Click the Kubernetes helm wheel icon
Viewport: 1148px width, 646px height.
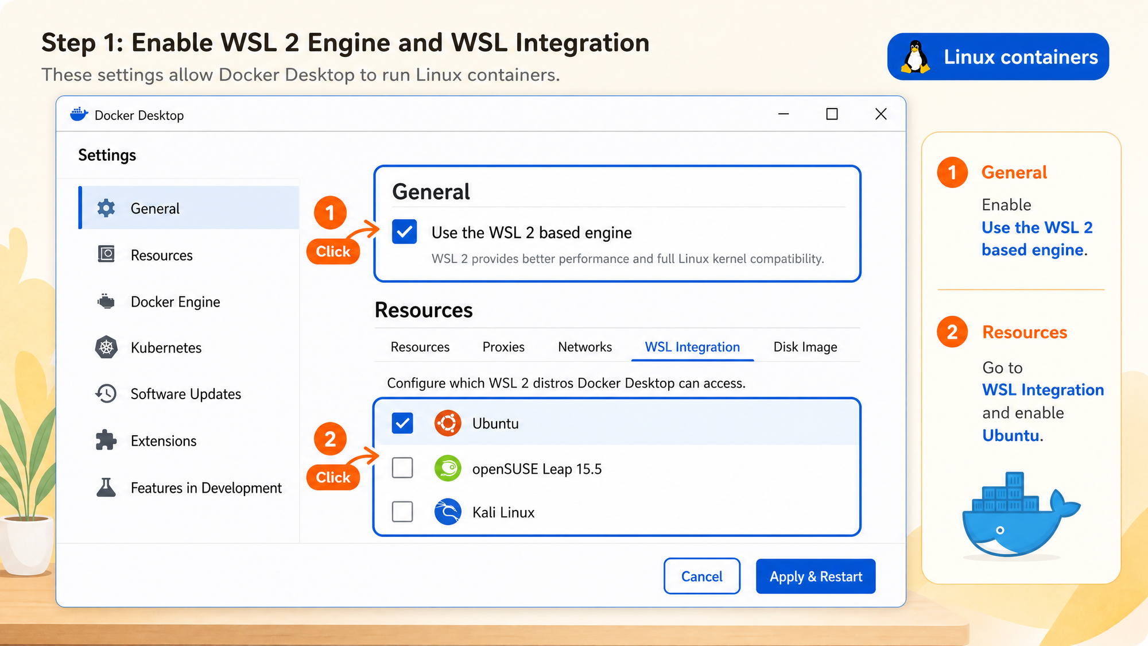[106, 347]
